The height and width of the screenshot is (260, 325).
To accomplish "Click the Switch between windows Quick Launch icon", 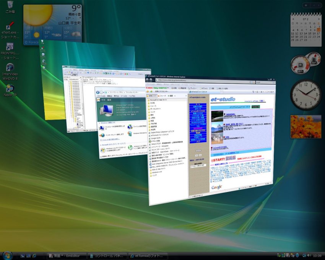I will coord(28,256).
